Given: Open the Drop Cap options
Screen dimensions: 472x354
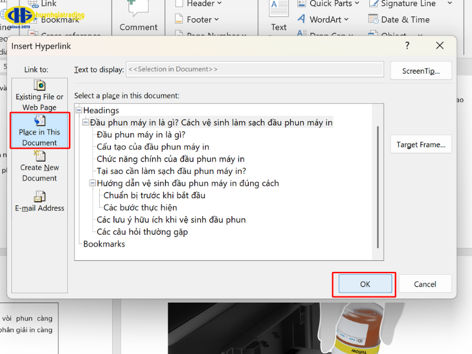Looking at the screenshot, I should [324, 34].
